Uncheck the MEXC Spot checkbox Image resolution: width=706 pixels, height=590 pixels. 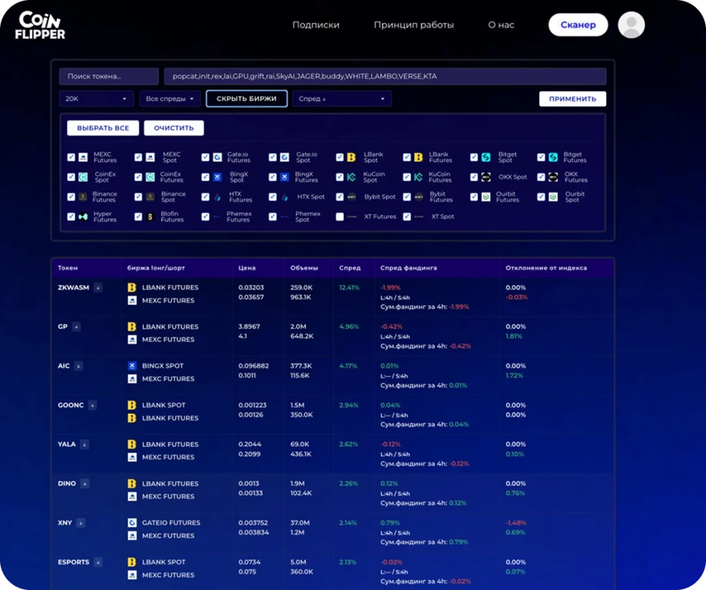point(138,157)
